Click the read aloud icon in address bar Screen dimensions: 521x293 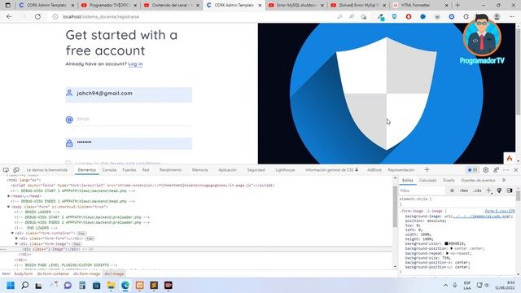tap(352, 16)
